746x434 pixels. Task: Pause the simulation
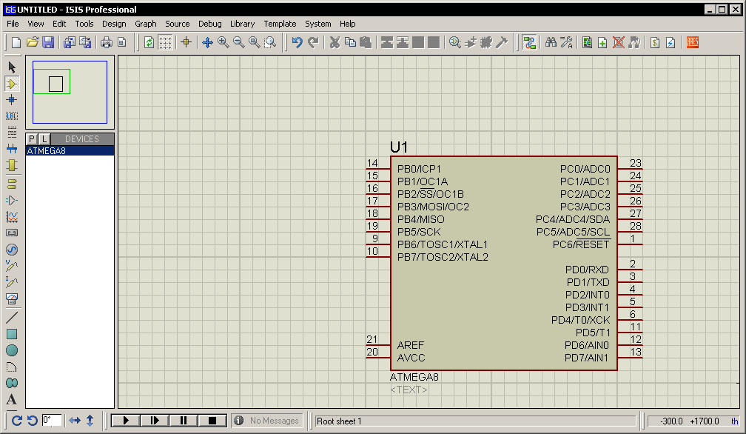pyautogui.click(x=184, y=421)
